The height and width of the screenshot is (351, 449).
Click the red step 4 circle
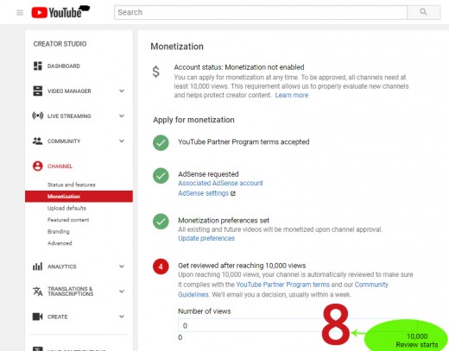tap(161, 266)
